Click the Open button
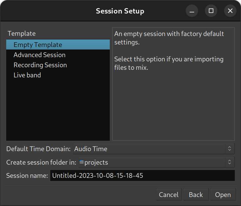 [223, 195]
